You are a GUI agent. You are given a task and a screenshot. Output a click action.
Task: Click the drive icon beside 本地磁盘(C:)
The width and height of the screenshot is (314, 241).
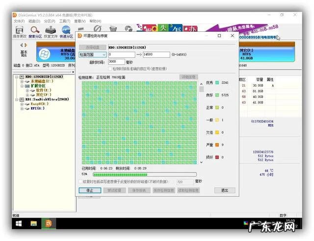tap(27, 81)
